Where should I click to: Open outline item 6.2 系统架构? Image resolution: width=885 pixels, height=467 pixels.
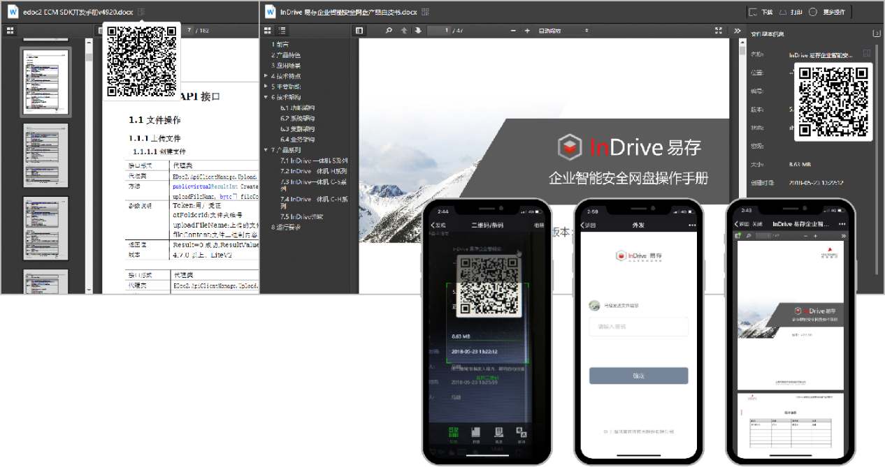pyautogui.click(x=298, y=119)
